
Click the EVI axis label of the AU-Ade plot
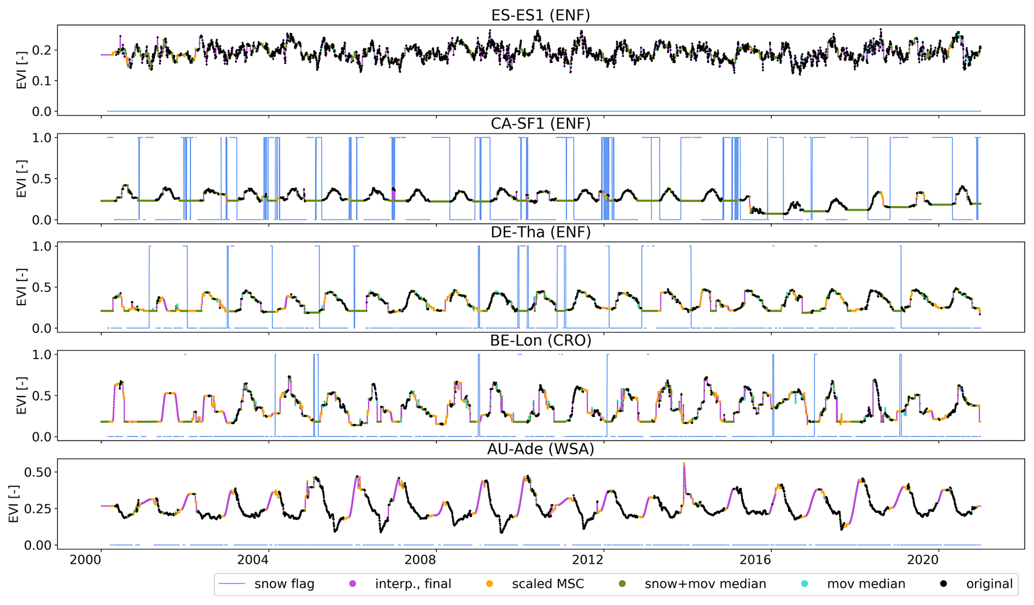tap(13, 503)
